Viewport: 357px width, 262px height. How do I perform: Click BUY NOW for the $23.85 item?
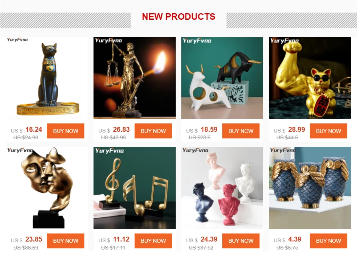(x=65, y=240)
